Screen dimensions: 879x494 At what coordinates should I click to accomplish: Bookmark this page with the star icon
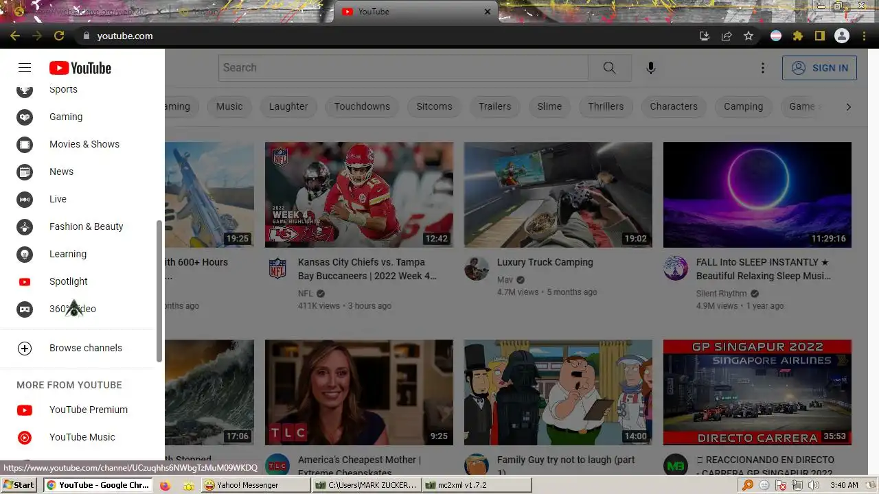[x=749, y=36]
